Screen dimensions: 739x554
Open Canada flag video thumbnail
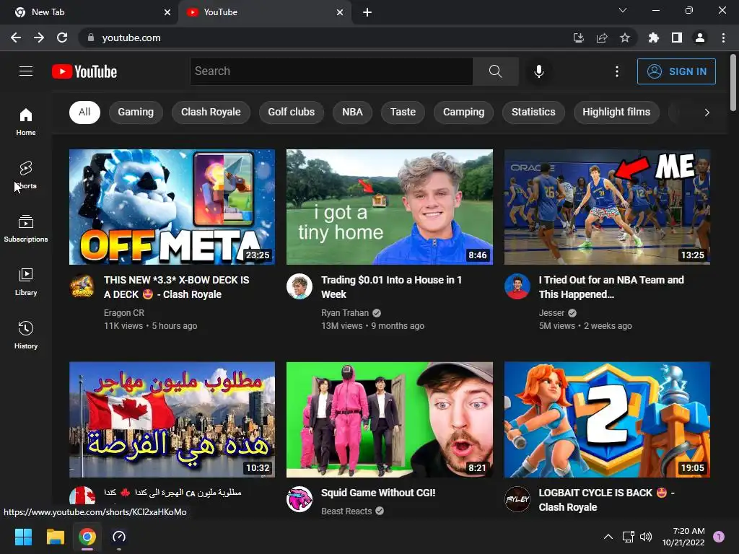(172, 420)
